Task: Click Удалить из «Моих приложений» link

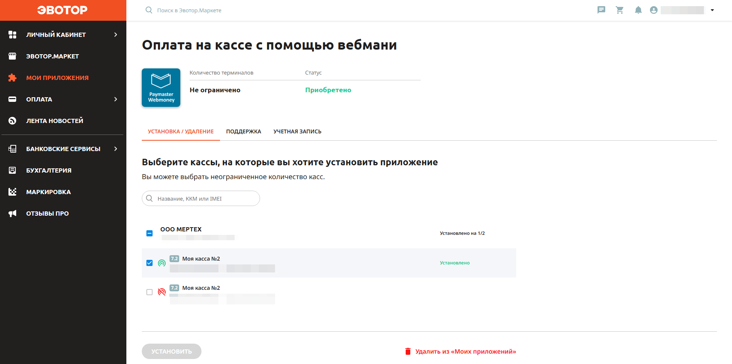Action: coord(465,351)
